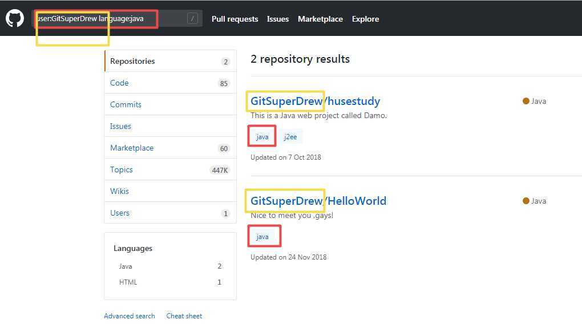
Task: Click the '2 repository results' heading
Action: pyautogui.click(x=300, y=59)
